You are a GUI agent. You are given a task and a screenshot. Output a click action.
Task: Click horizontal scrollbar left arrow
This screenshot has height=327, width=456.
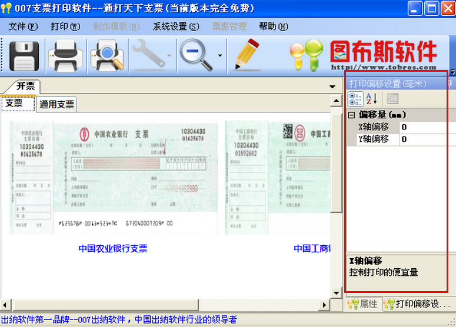[5, 305]
